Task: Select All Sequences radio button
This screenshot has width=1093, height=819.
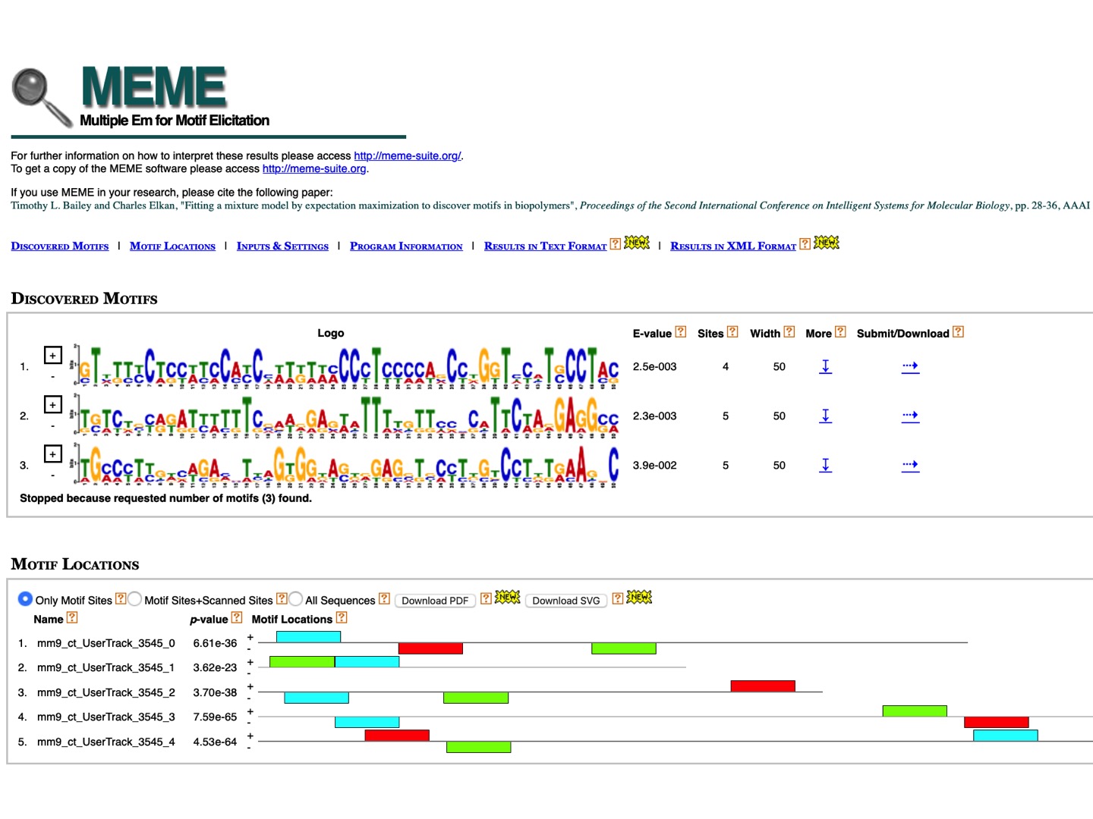Action: 295,599
